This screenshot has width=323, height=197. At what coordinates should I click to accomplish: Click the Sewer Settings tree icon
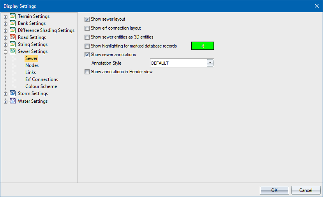click(12, 51)
